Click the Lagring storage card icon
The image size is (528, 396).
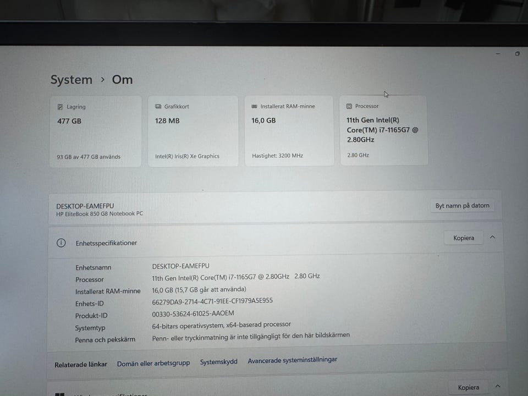60,107
